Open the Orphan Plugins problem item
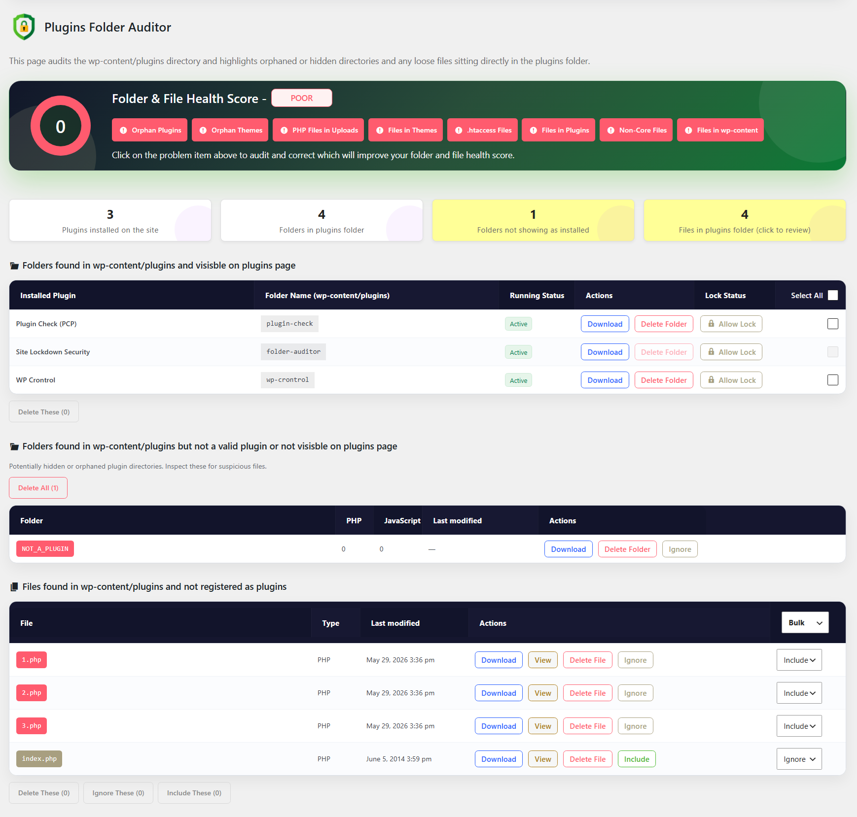Screen dimensions: 857x817 point(149,130)
